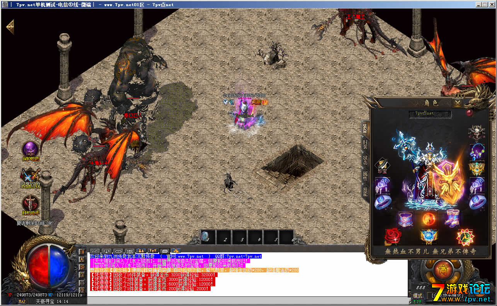Screen dimensions: 497x306
Task: Select empty quick slot 5
Action: point(271,237)
